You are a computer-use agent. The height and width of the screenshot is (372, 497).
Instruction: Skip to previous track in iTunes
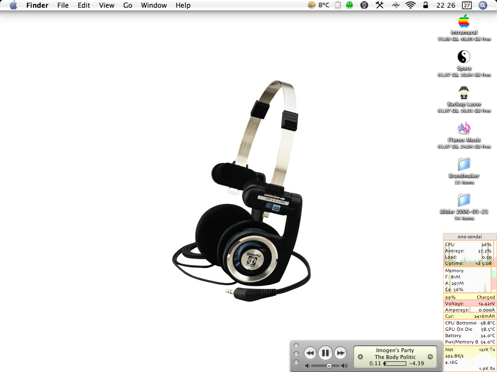(x=310, y=353)
